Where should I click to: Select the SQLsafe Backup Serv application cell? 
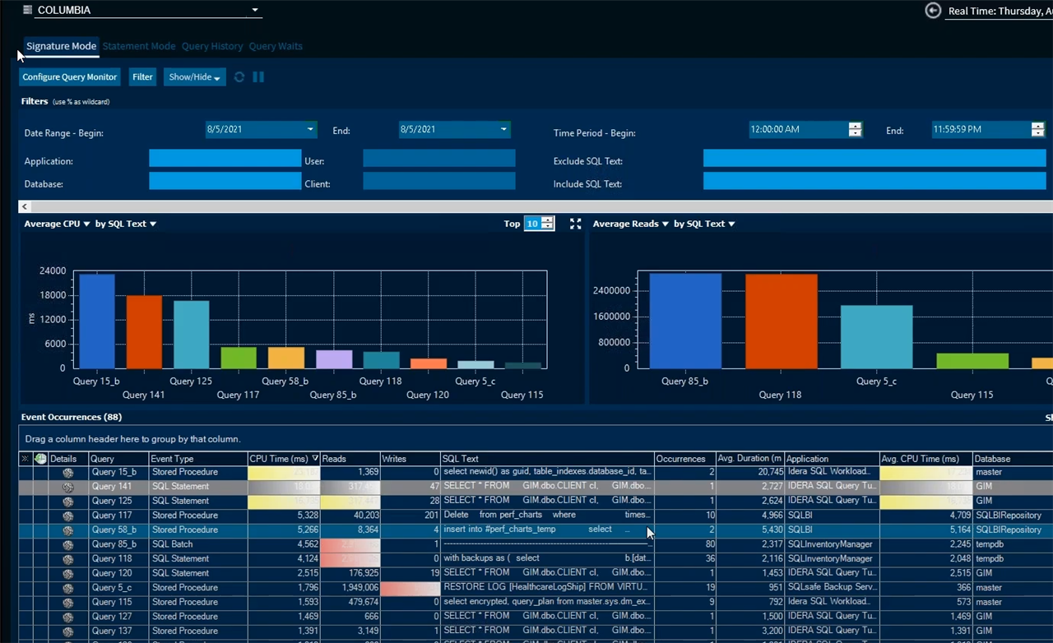click(832, 588)
